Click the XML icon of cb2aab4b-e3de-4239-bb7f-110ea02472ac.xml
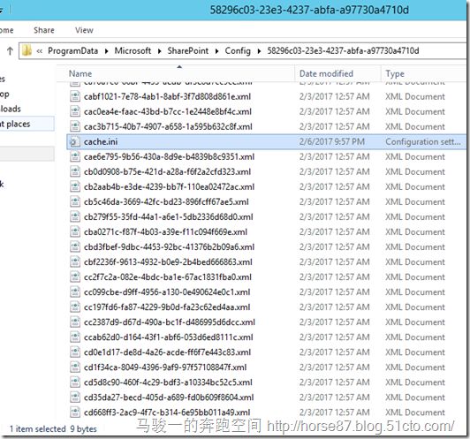 click(75, 186)
